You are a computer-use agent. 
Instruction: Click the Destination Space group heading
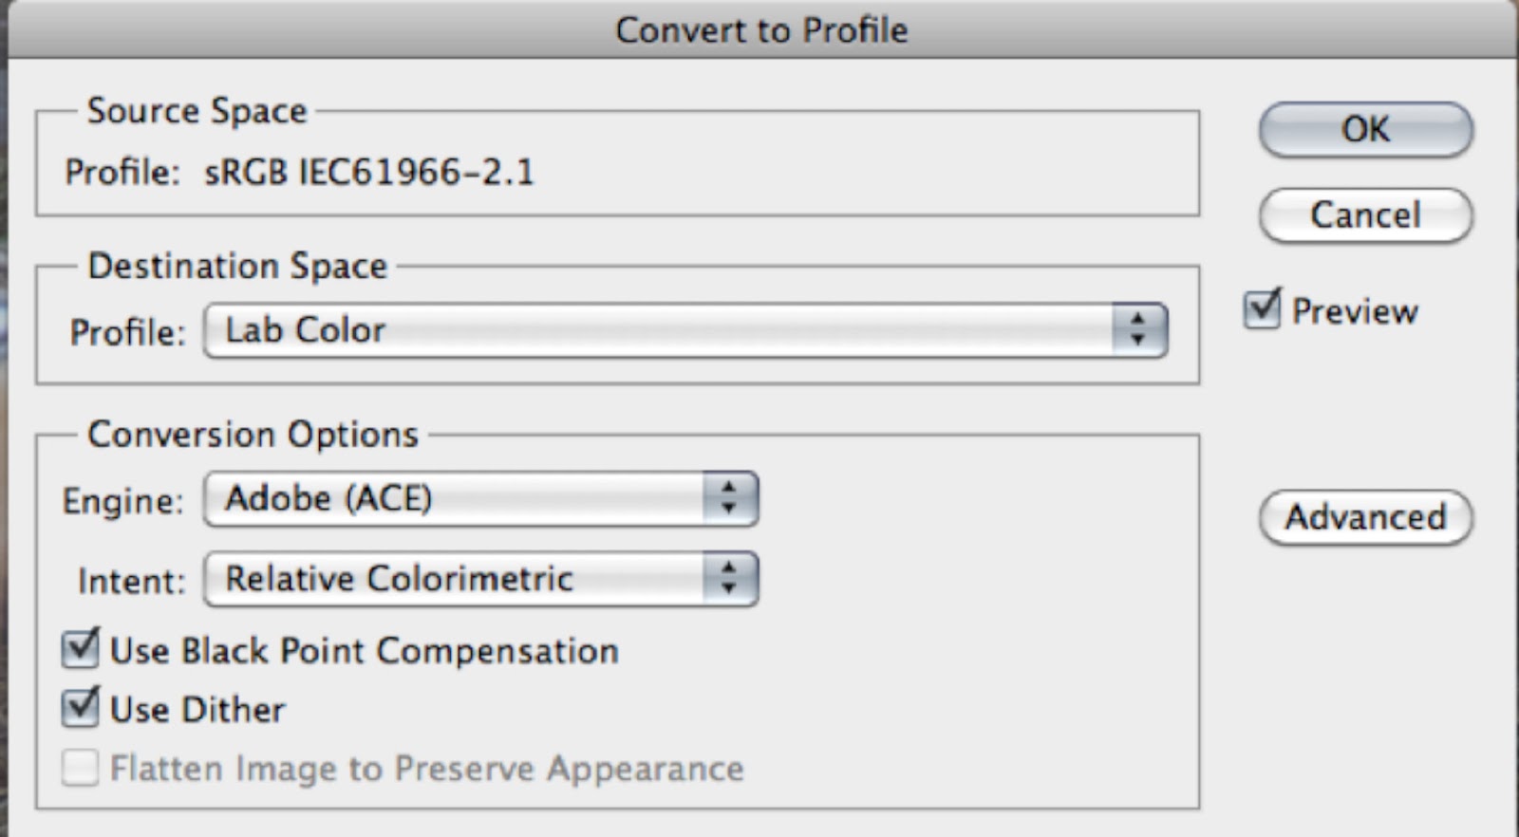click(237, 266)
